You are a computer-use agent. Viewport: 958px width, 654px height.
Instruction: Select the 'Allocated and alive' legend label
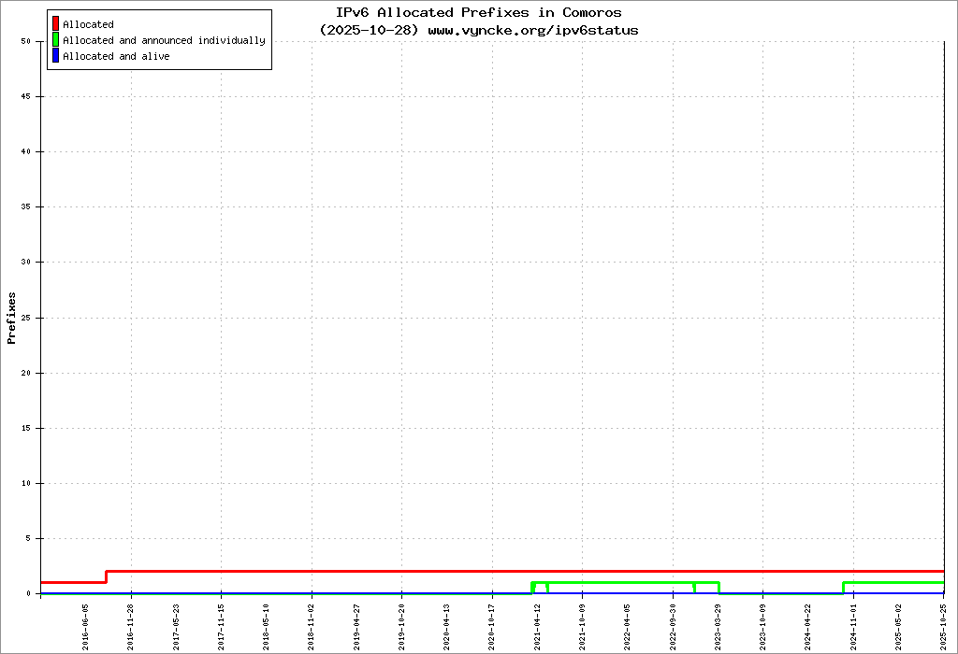(116, 57)
